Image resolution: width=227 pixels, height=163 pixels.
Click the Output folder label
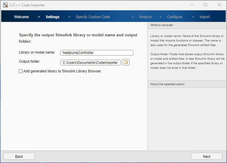coord(30,62)
